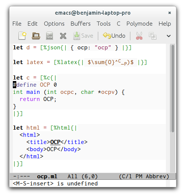
Task: Open the File menu
Action: tap(17, 24)
